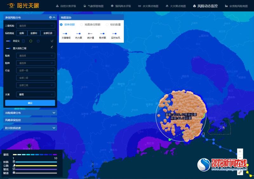Open the 火灾黑点地图 tab
The image size is (254, 179).
pyautogui.click(x=176, y=6)
